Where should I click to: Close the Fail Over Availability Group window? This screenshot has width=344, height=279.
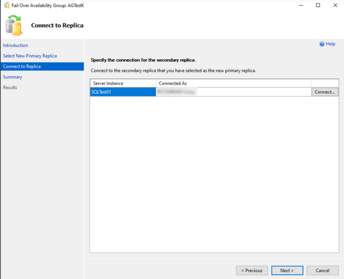click(x=335, y=5)
